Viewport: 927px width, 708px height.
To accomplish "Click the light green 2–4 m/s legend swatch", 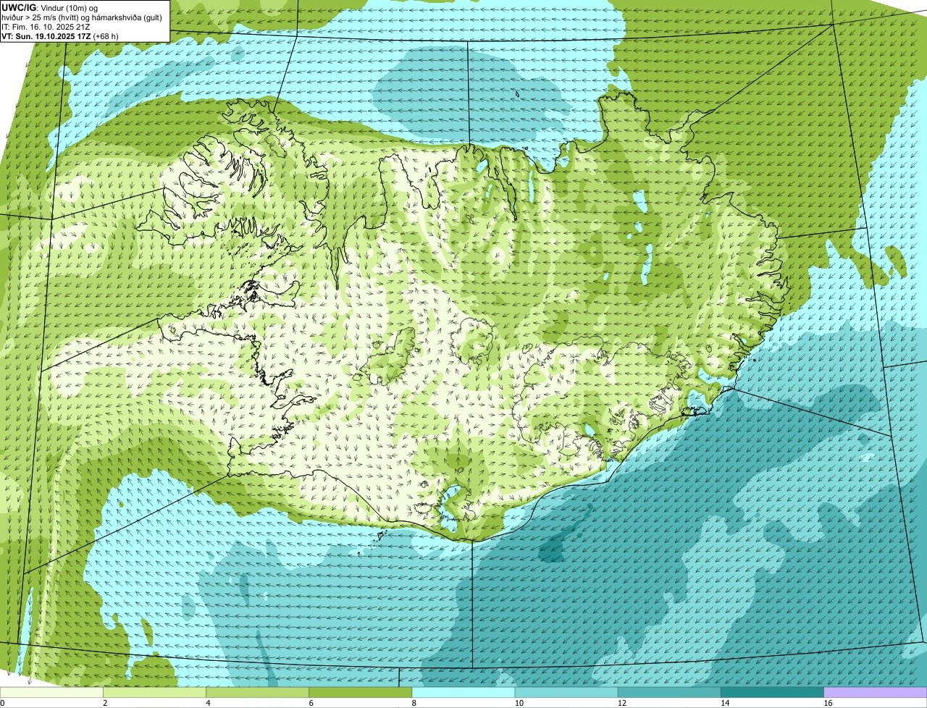I will coord(155,693).
